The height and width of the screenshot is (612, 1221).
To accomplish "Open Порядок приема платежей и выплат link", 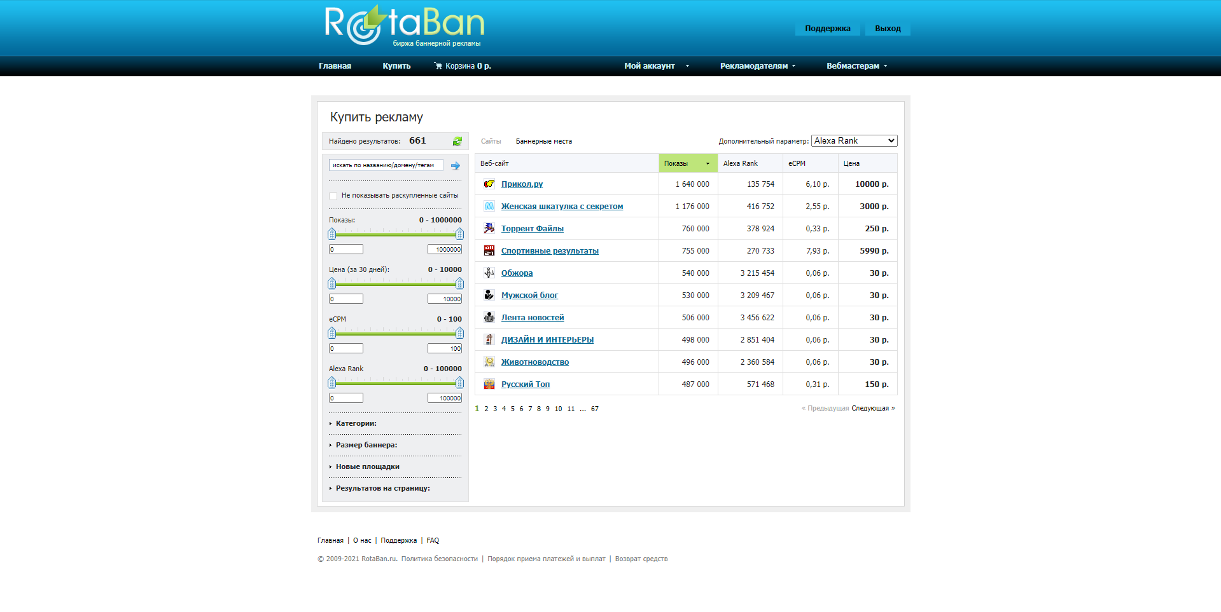I will tap(547, 559).
